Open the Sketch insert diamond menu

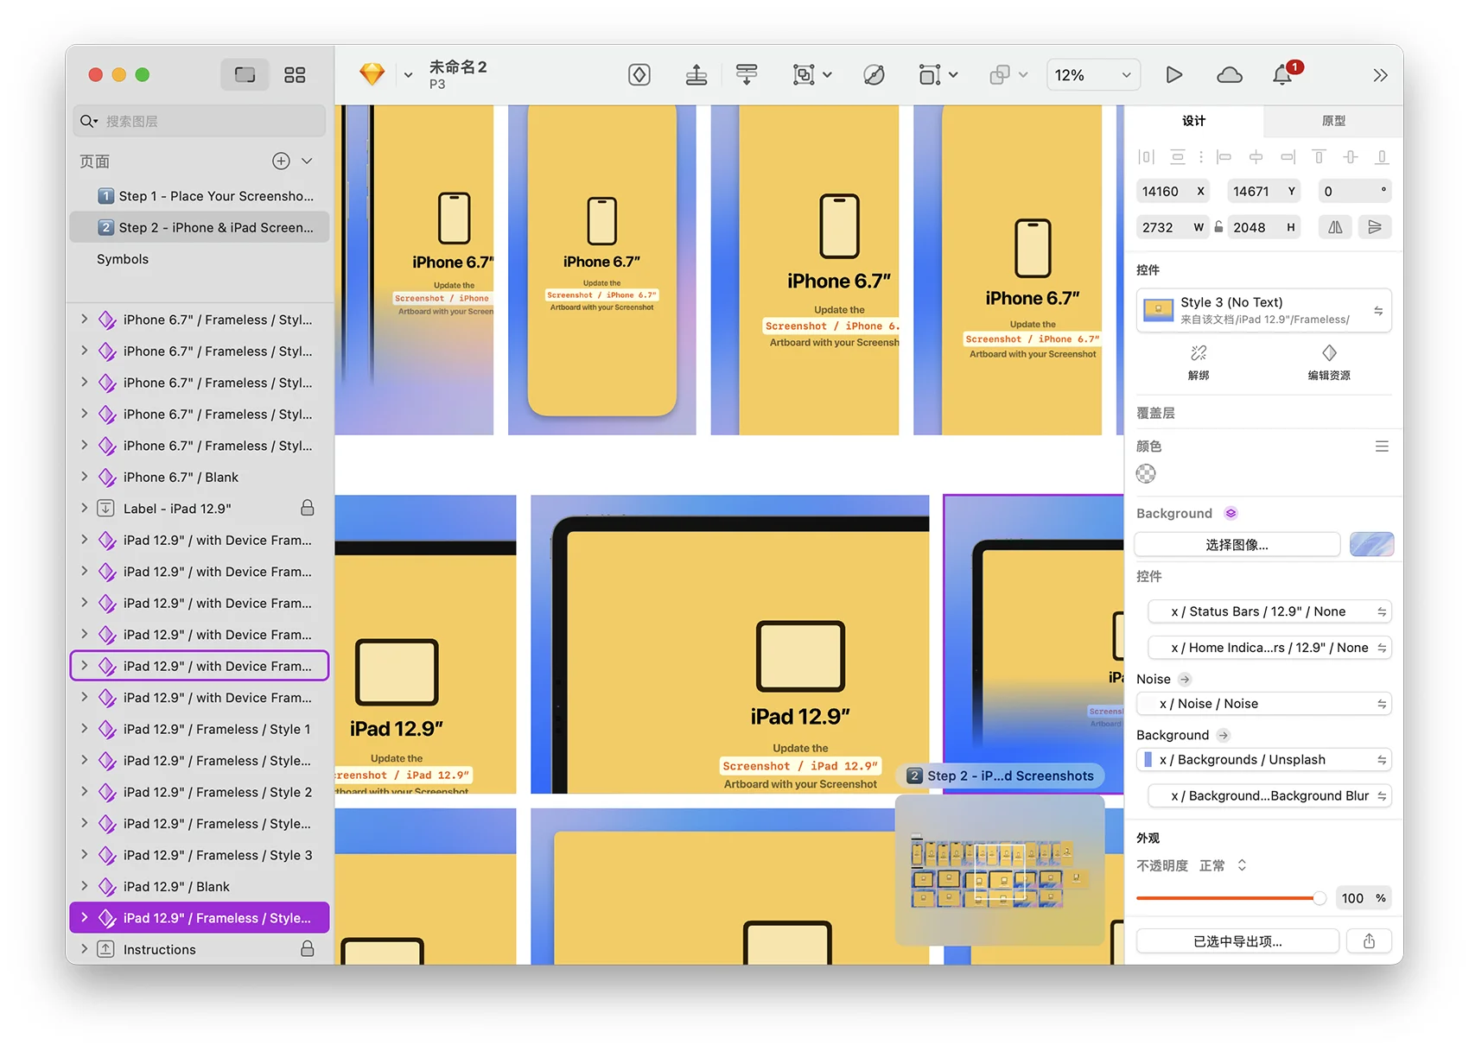372,74
